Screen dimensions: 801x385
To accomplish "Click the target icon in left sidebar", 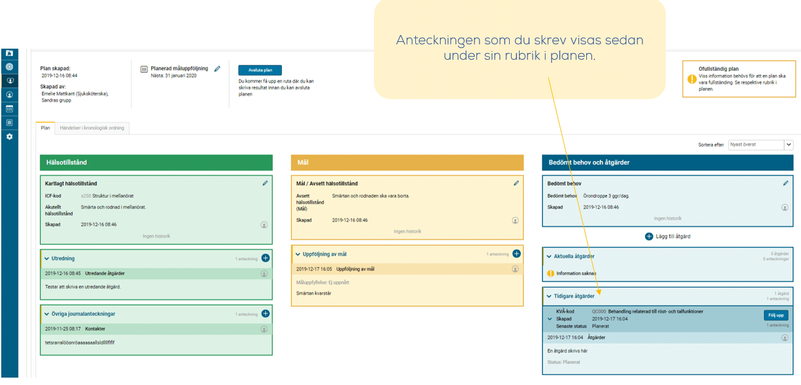I will tap(9, 67).
